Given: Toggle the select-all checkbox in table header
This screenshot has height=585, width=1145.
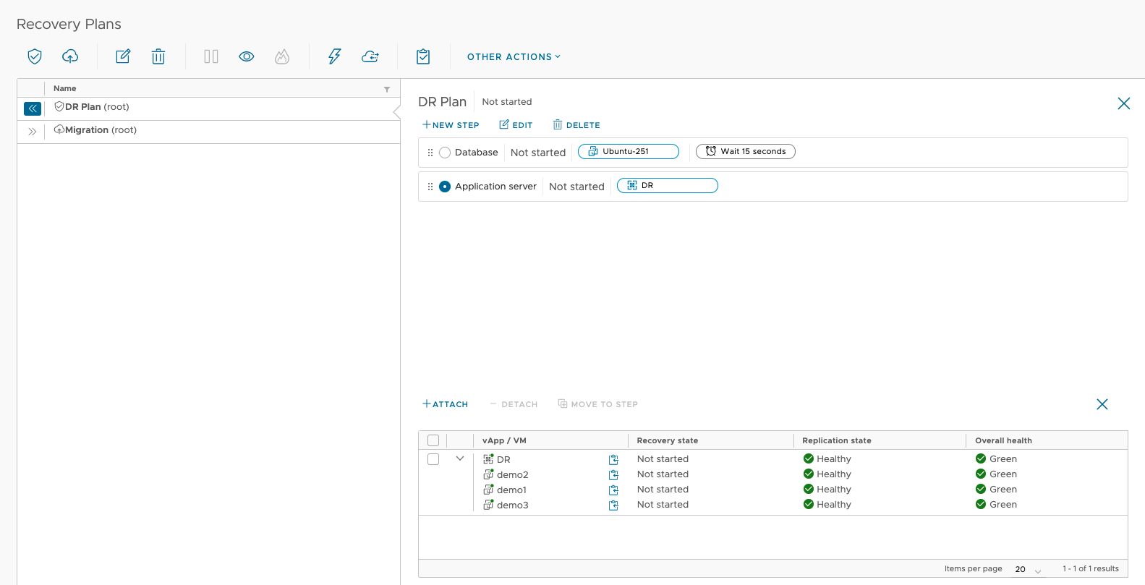Looking at the screenshot, I should (x=433, y=440).
